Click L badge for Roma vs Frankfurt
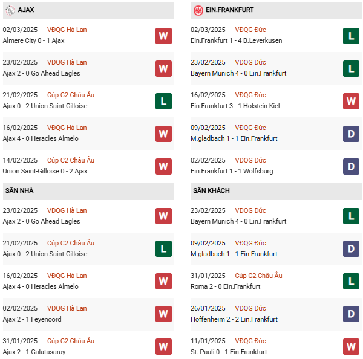363x359 pixels. (352, 282)
